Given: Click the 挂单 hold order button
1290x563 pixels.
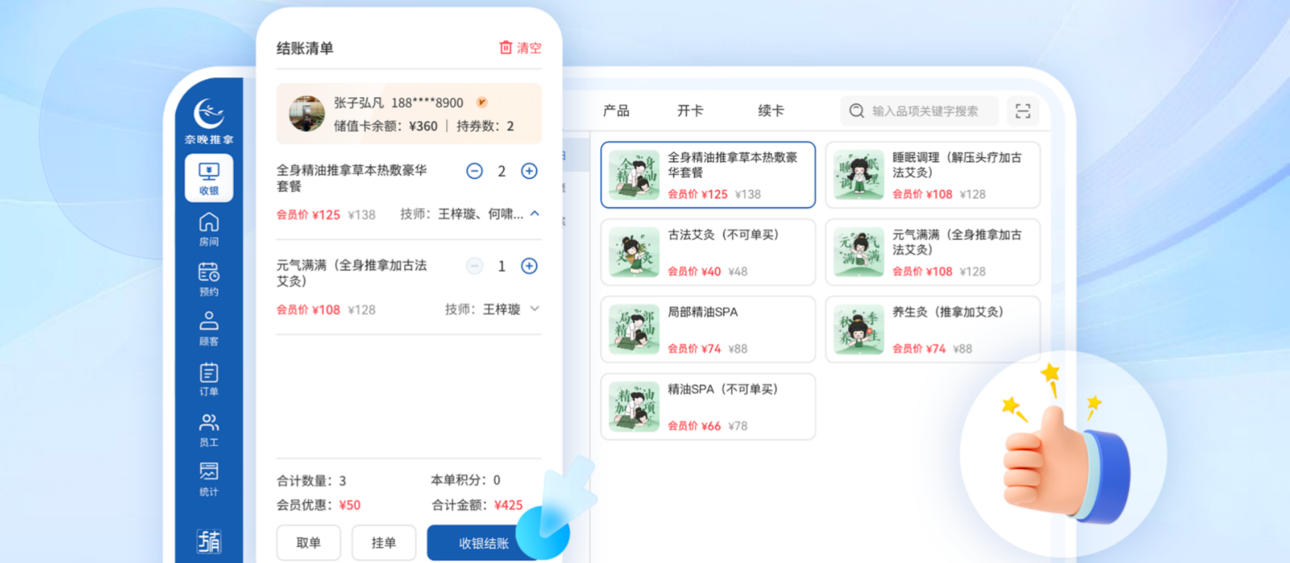Looking at the screenshot, I should coord(384,543).
